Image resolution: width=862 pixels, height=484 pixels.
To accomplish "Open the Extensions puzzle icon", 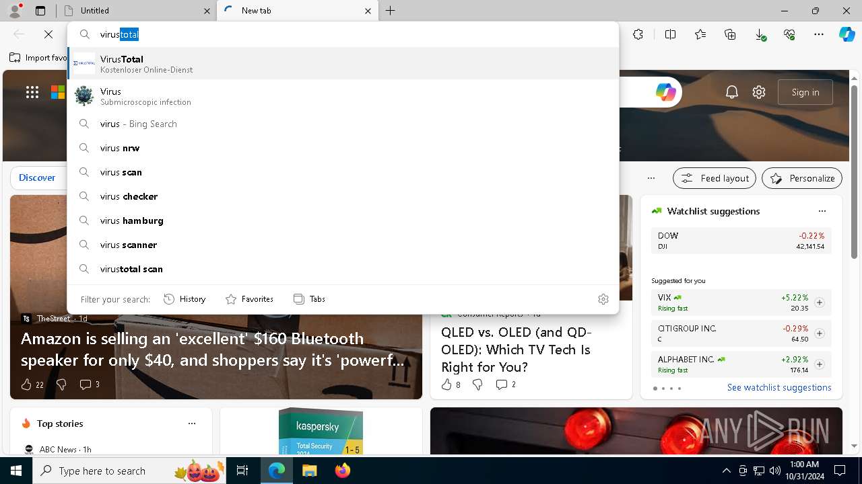I will pos(638,34).
